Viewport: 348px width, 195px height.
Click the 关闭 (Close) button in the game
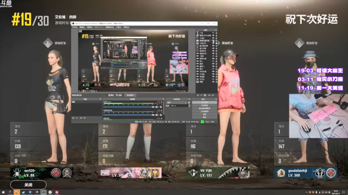coord(28,185)
